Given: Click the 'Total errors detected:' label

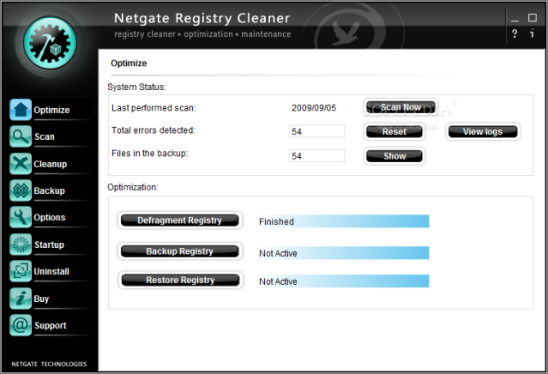Looking at the screenshot, I should [x=154, y=130].
